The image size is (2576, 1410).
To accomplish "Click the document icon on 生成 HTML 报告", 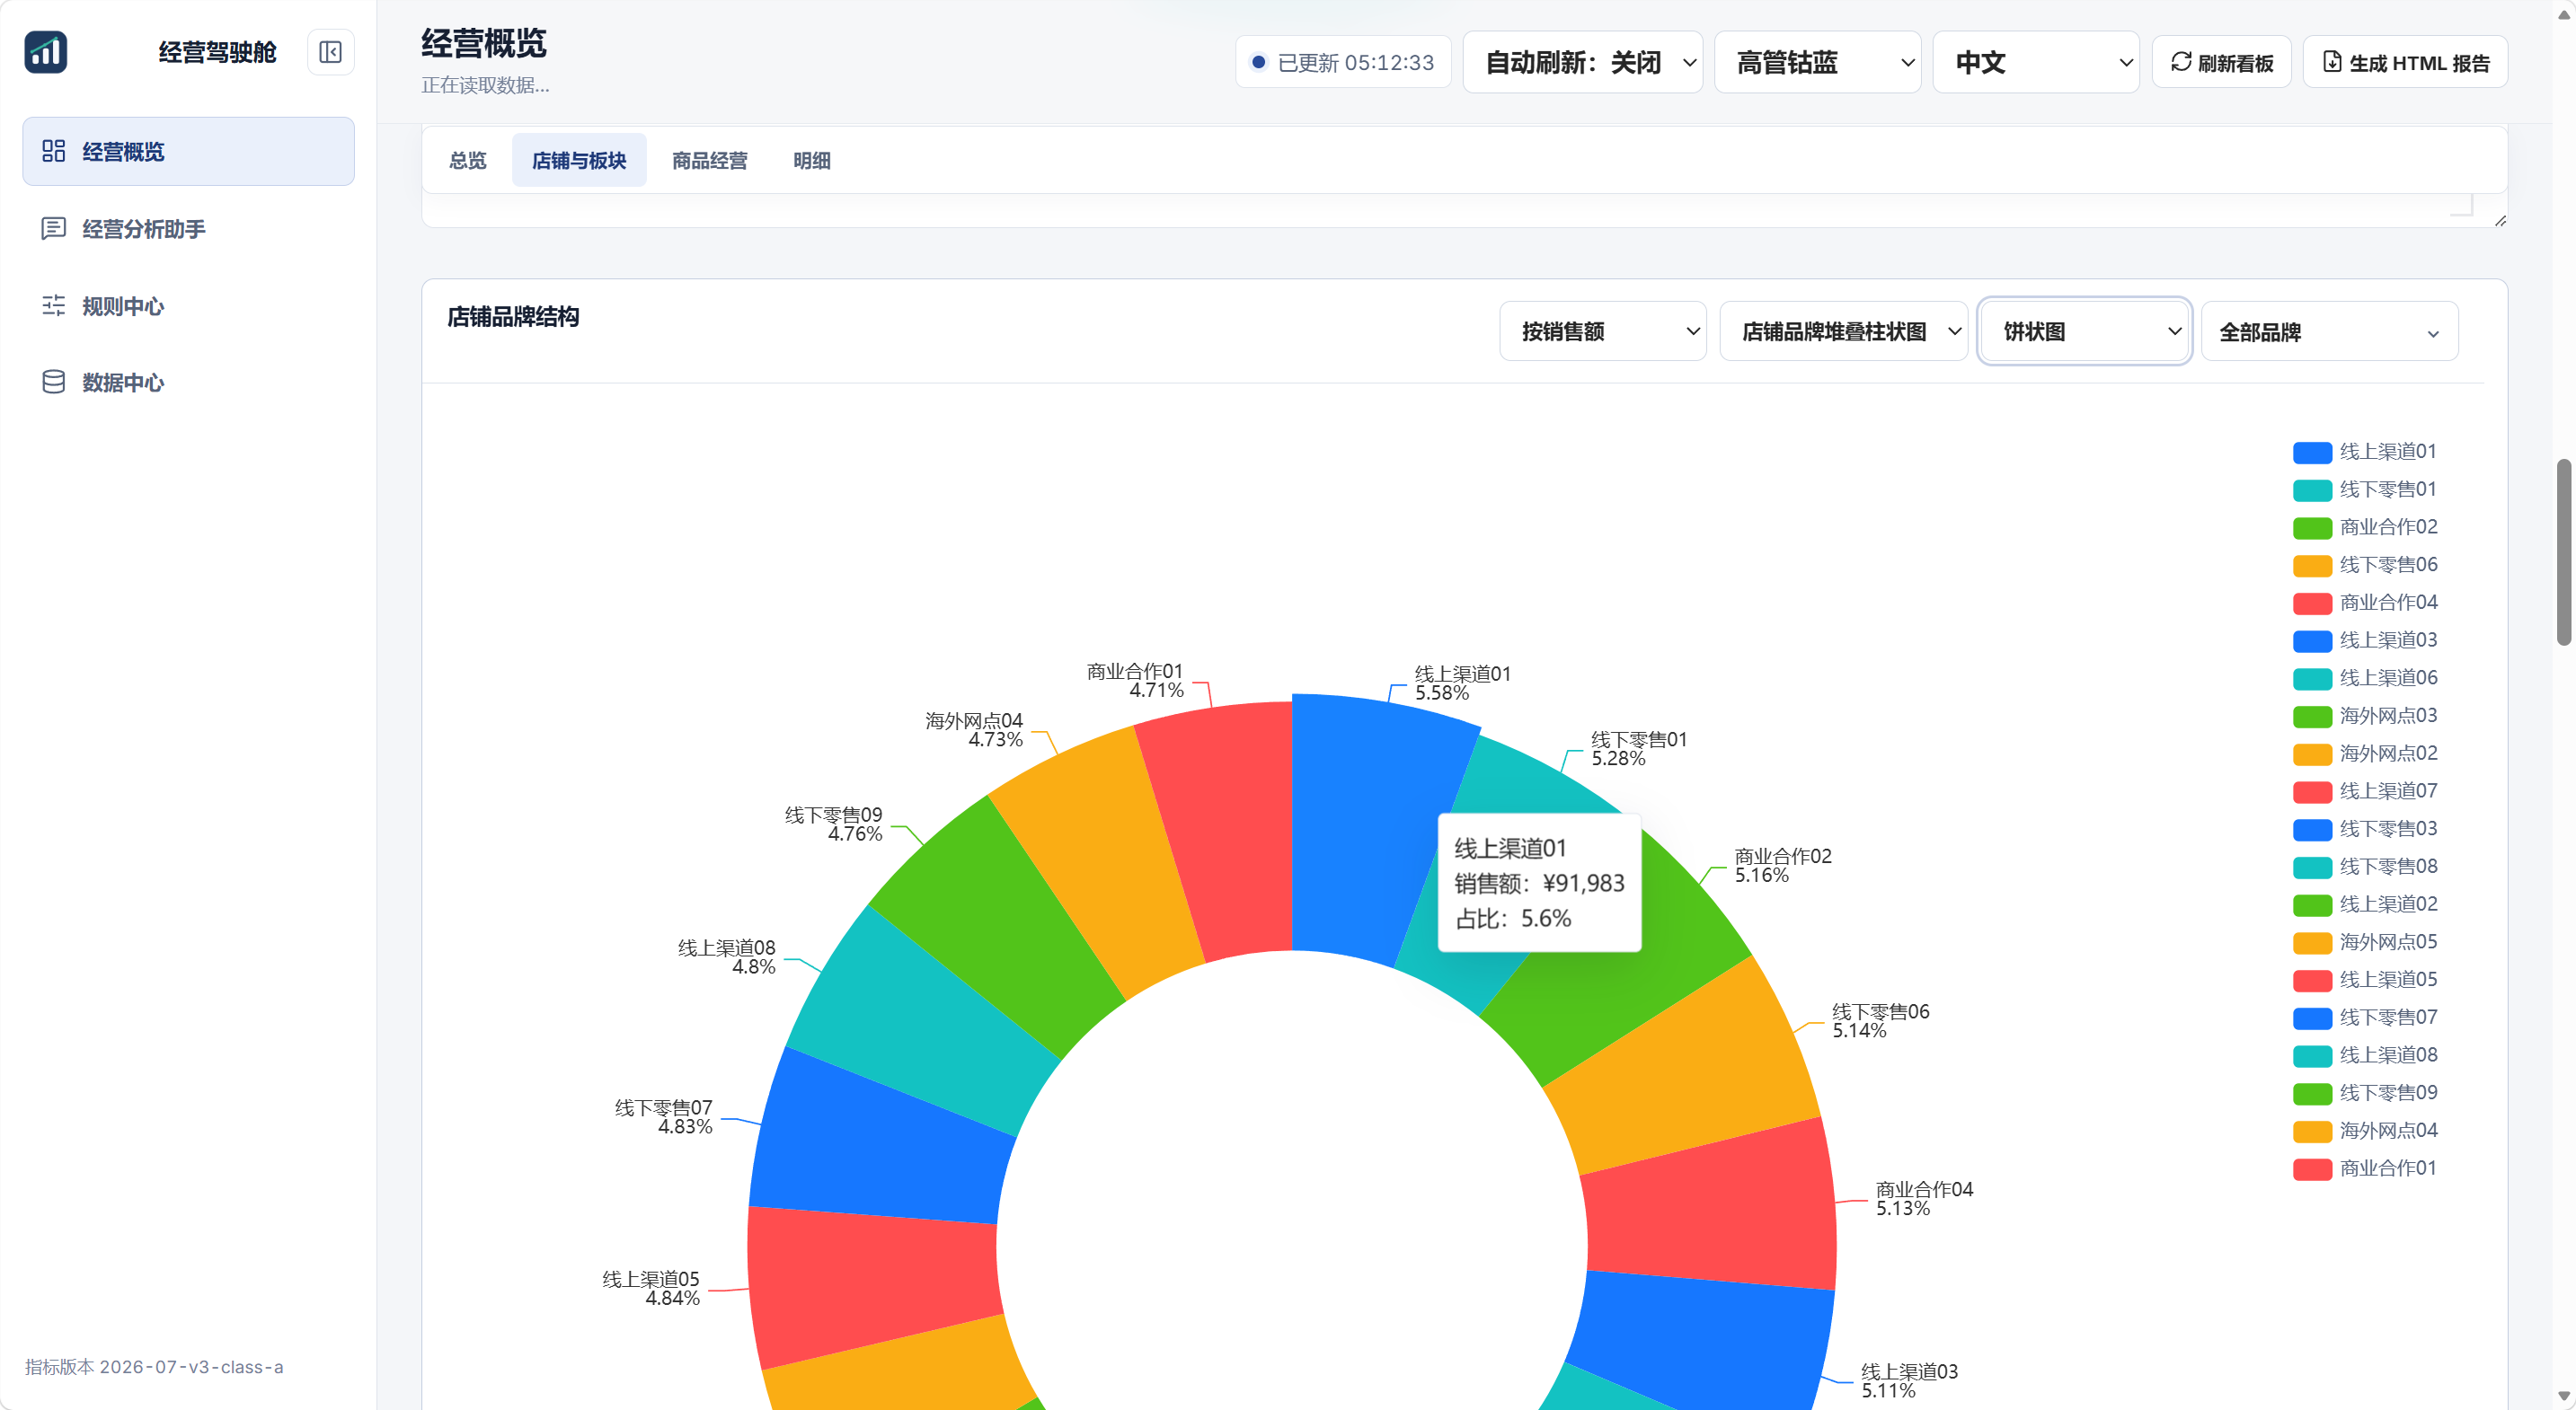I will [2332, 62].
